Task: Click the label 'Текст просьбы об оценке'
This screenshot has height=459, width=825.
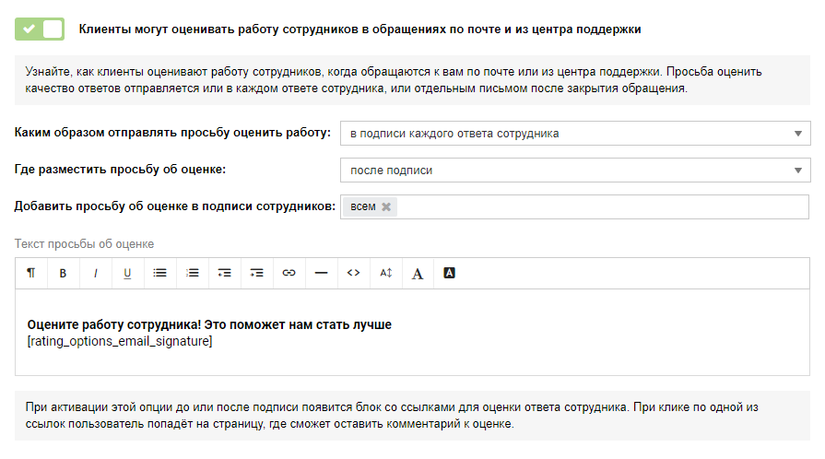Action: pyautogui.click(x=84, y=244)
